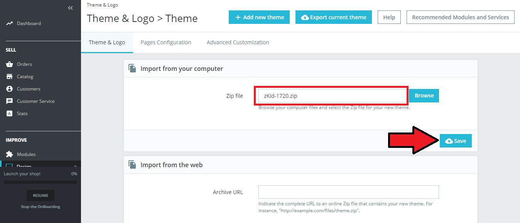Click inside the Archive URL field
Image resolution: width=520 pixels, height=223 pixels.
pos(348,192)
